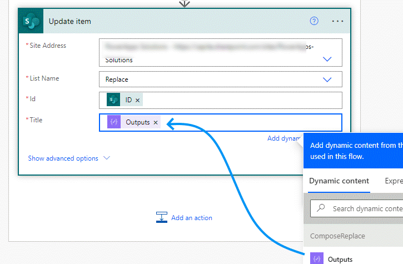Click inside the Title input field
Viewport: 403px width, 264px height.
tap(221, 122)
